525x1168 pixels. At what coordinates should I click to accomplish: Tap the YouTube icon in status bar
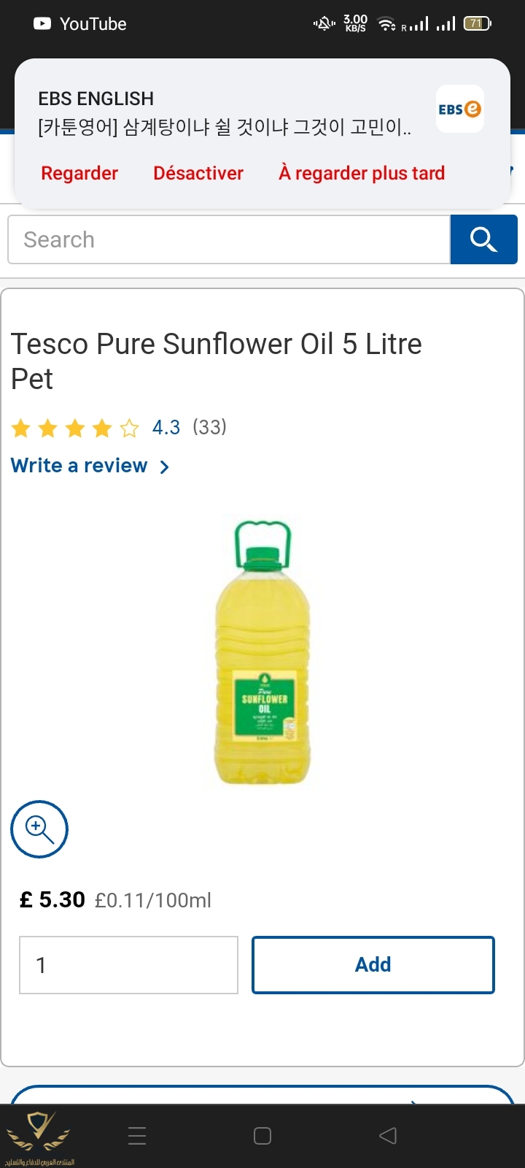coord(42,24)
